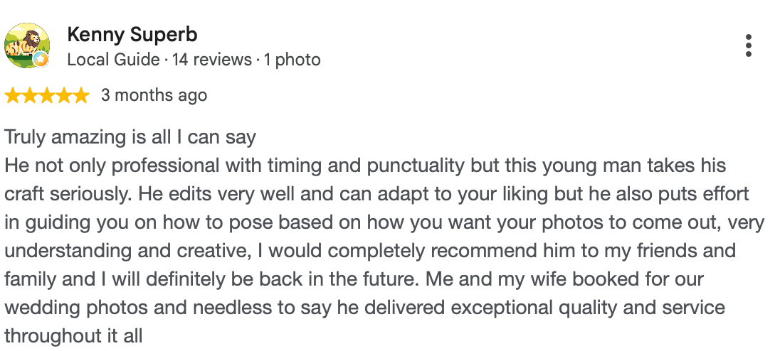Click the final "throughout it all" line

[73, 336]
